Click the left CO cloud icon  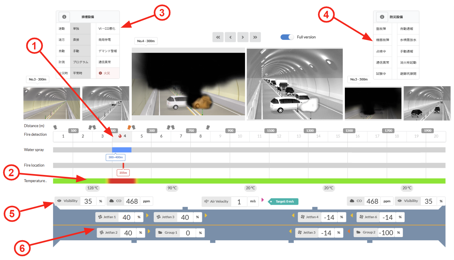click(112, 201)
